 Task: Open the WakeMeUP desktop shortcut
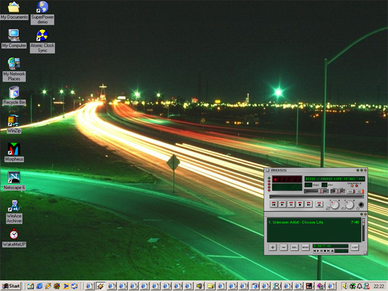tap(14, 235)
